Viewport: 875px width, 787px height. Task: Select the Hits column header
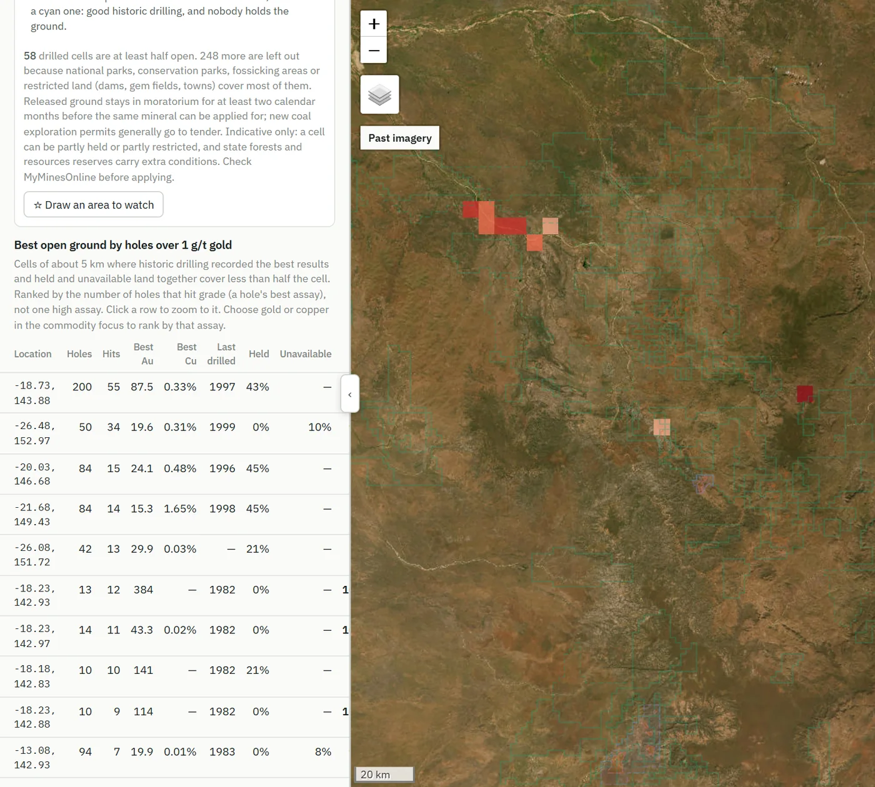pos(111,354)
